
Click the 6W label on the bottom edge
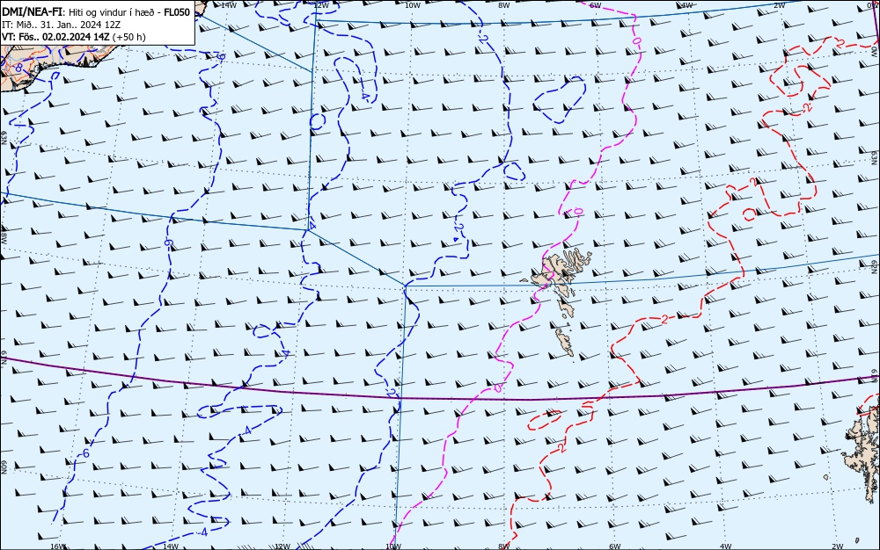(615, 546)
